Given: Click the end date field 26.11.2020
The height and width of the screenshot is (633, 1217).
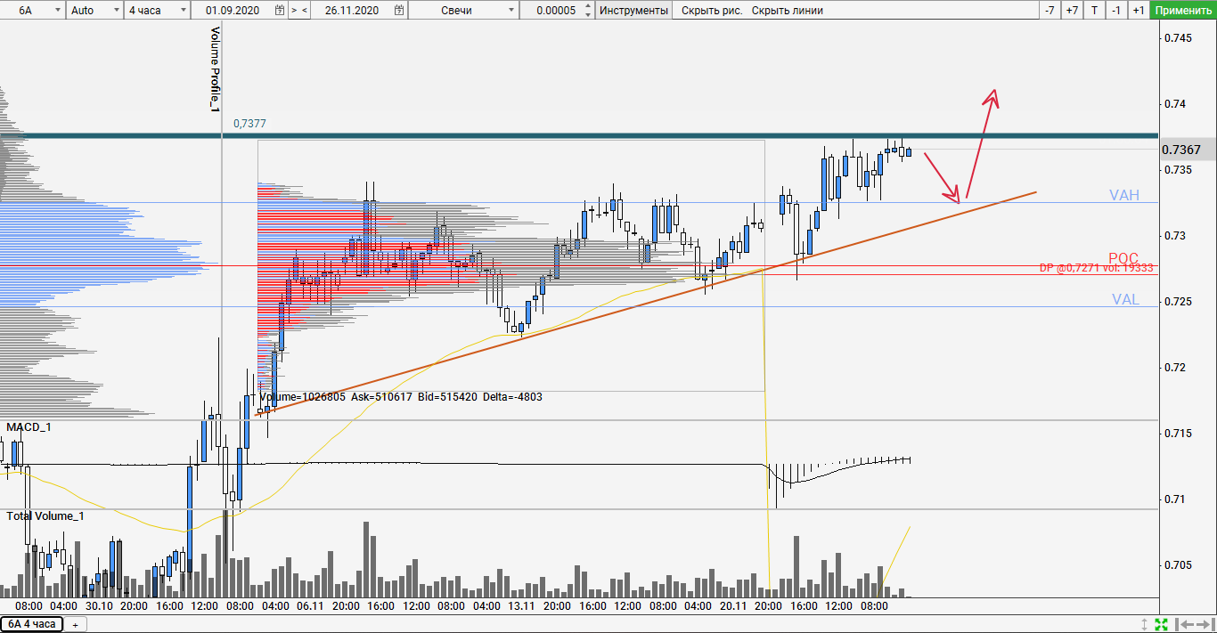Looking at the screenshot, I should click(352, 11).
